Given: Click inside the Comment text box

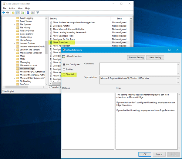Looking at the screenshot, I should point(136,68).
